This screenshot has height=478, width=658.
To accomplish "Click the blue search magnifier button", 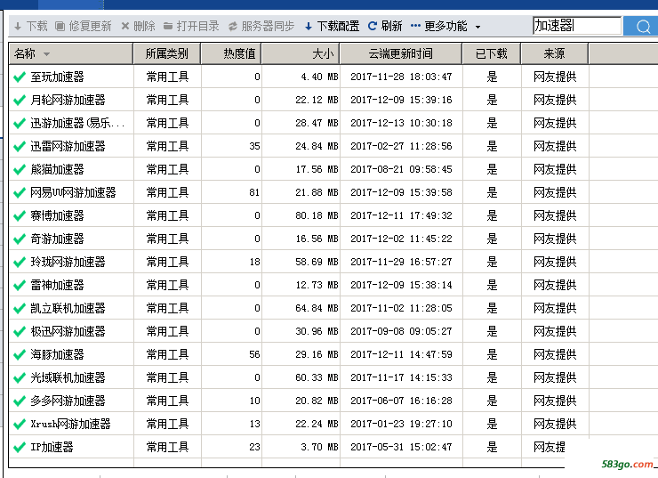I will tap(640, 26).
